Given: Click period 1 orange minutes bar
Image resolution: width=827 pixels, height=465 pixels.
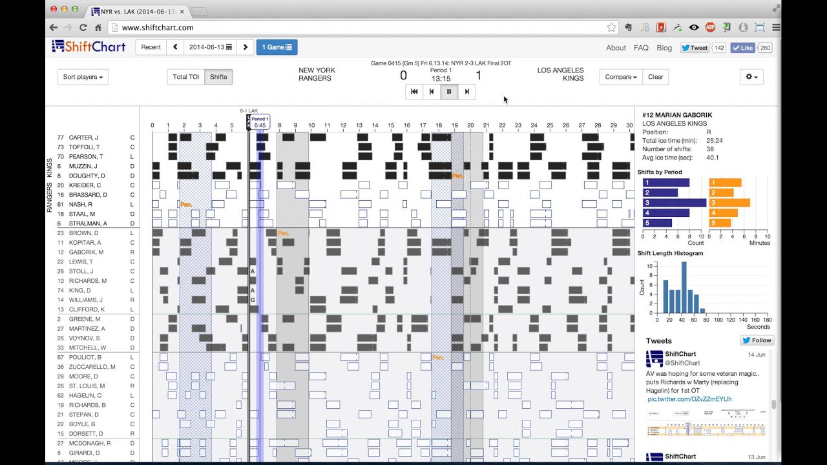Looking at the screenshot, I should coord(725,183).
